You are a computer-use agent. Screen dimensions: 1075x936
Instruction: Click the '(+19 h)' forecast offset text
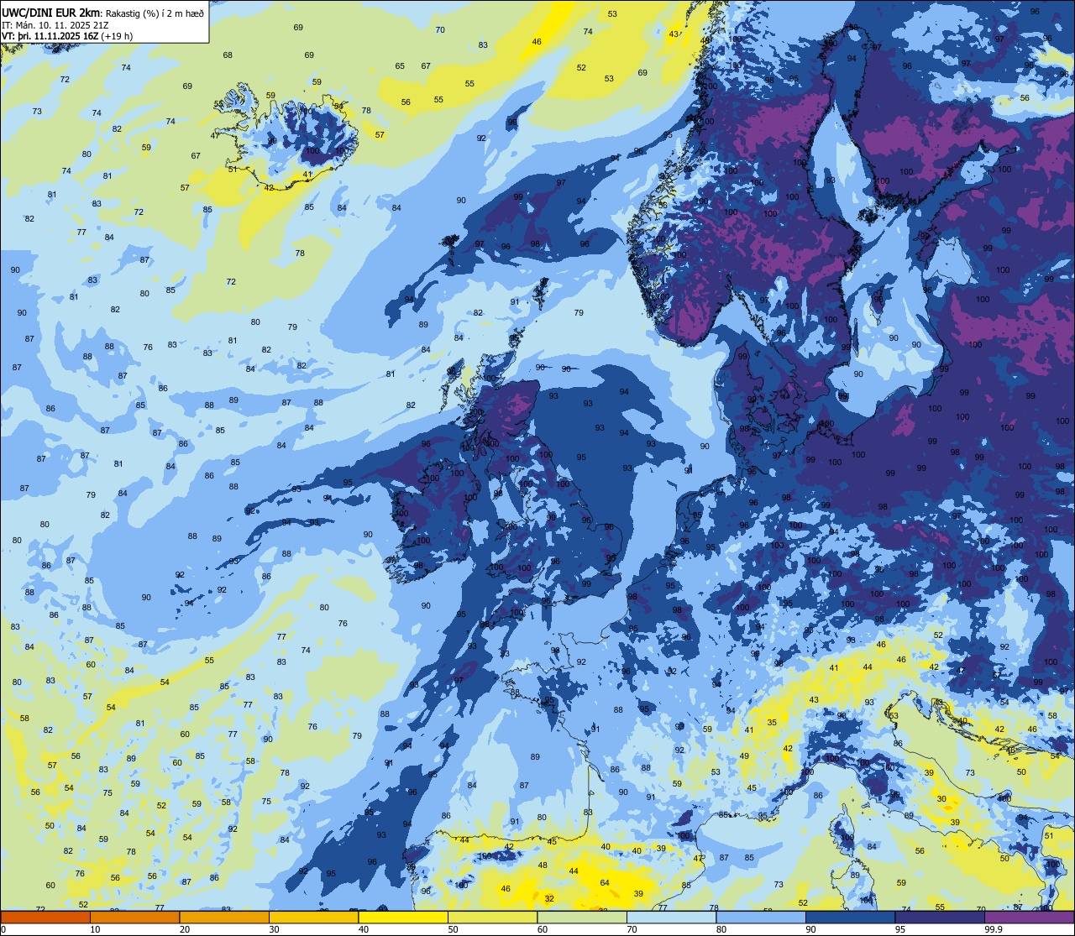tap(118, 35)
